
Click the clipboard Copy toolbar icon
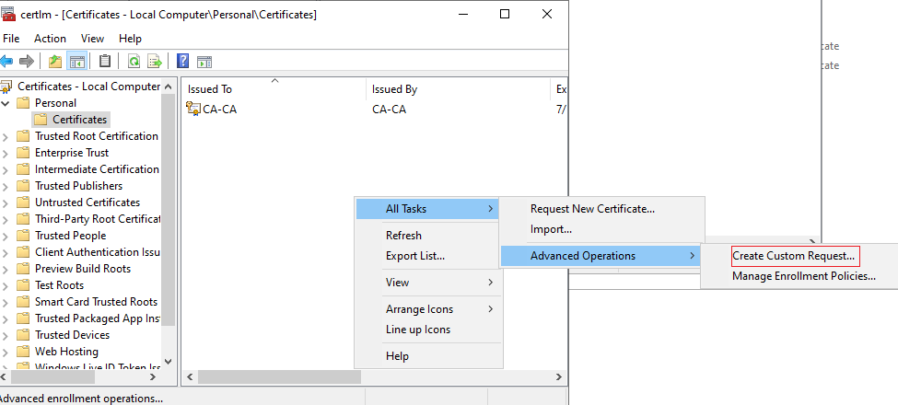pos(105,61)
